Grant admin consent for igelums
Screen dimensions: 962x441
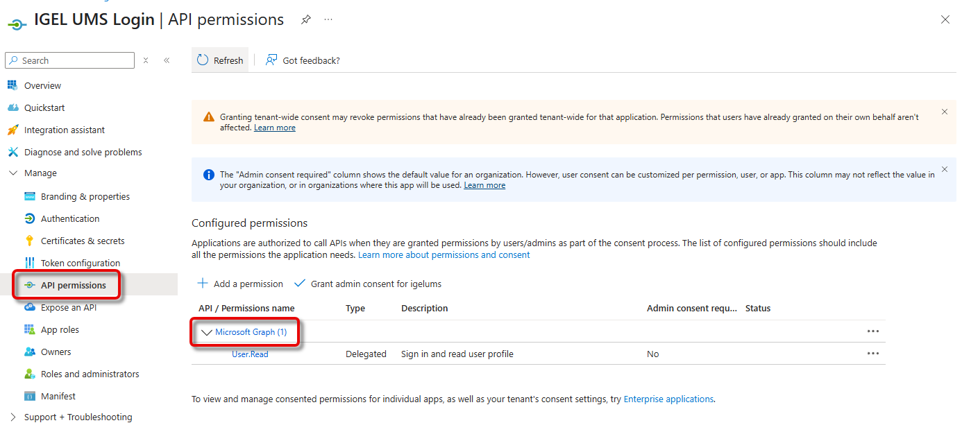(x=368, y=284)
